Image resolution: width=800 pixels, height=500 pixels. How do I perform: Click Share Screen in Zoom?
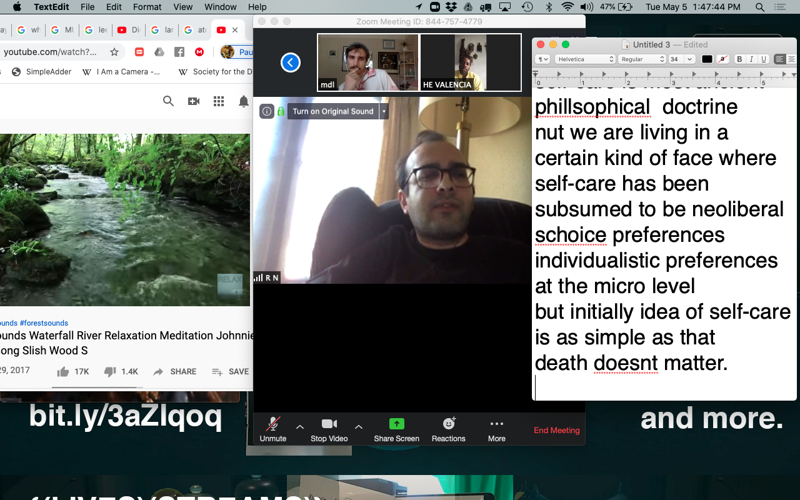coord(396,429)
